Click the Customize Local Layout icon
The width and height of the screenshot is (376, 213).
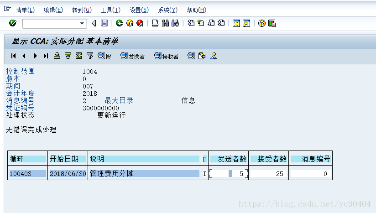pos(272,23)
